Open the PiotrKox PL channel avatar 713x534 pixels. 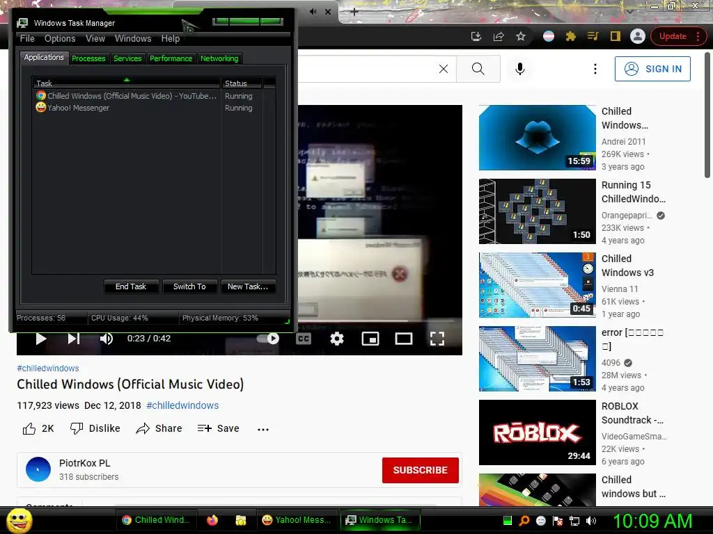[x=38, y=469]
